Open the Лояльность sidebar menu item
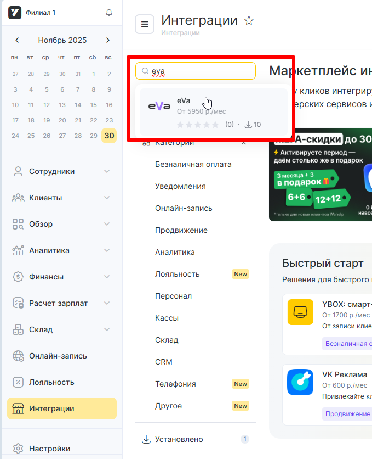The height and width of the screenshot is (459, 372). (51, 382)
